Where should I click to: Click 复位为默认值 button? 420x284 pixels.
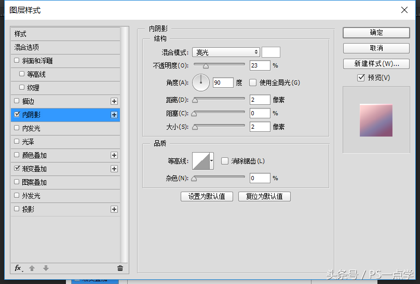point(264,196)
